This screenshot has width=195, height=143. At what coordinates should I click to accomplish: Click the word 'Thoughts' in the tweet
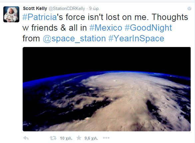tap(170, 17)
